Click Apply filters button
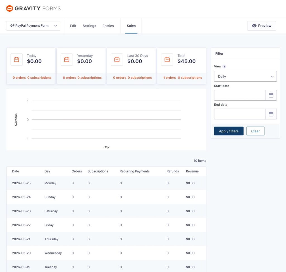 coord(229,131)
